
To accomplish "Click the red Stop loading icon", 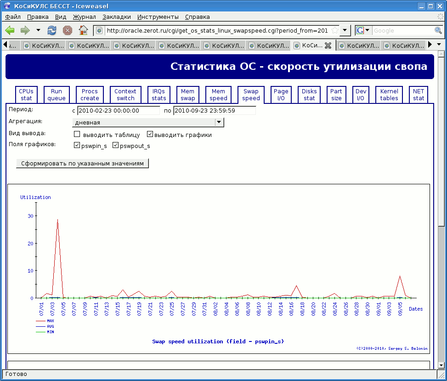I will point(67,30).
